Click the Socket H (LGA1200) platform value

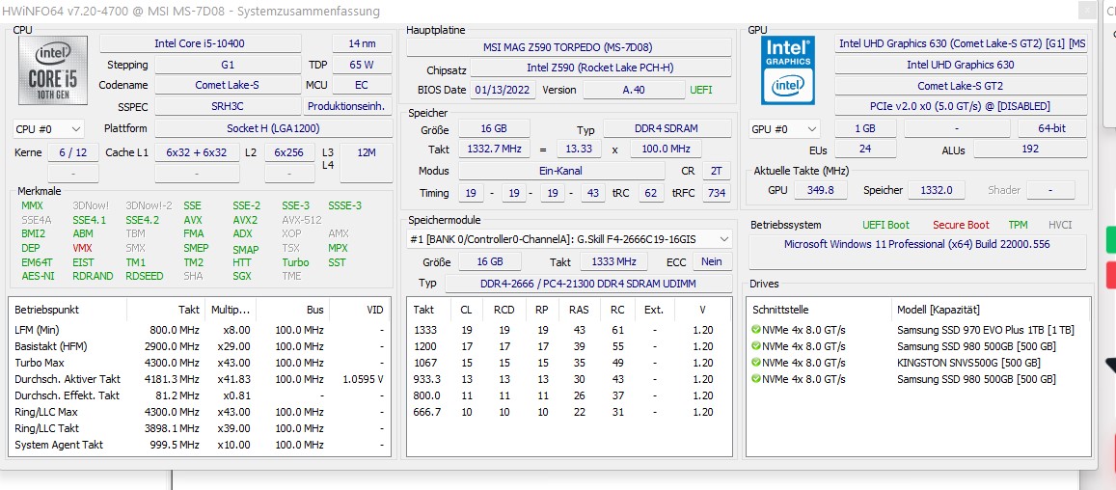click(273, 129)
